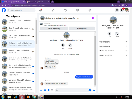Open Brittany conversation in list

coord(18,51)
